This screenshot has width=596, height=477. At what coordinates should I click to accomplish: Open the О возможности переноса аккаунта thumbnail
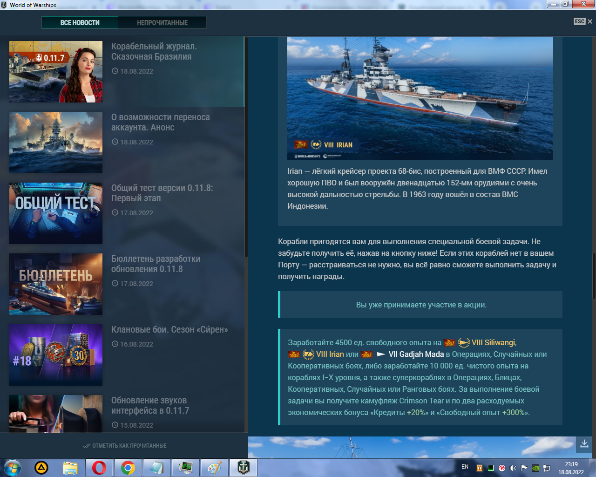[x=56, y=143]
